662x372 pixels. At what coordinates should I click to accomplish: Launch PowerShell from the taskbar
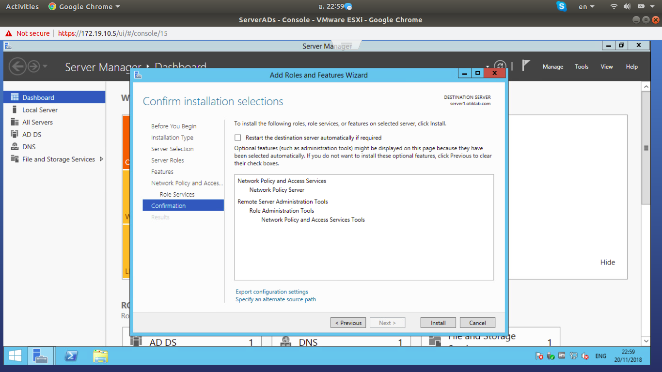pos(71,356)
